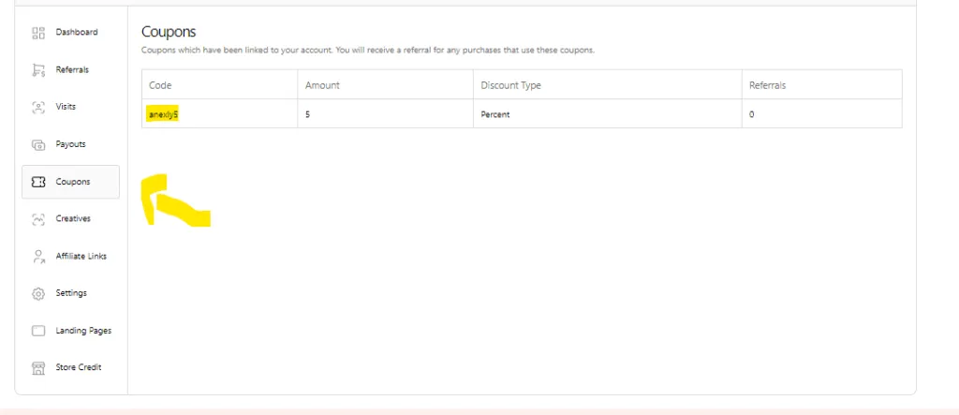
Task: Select the Affiliate Links menu label
Action: click(x=81, y=256)
